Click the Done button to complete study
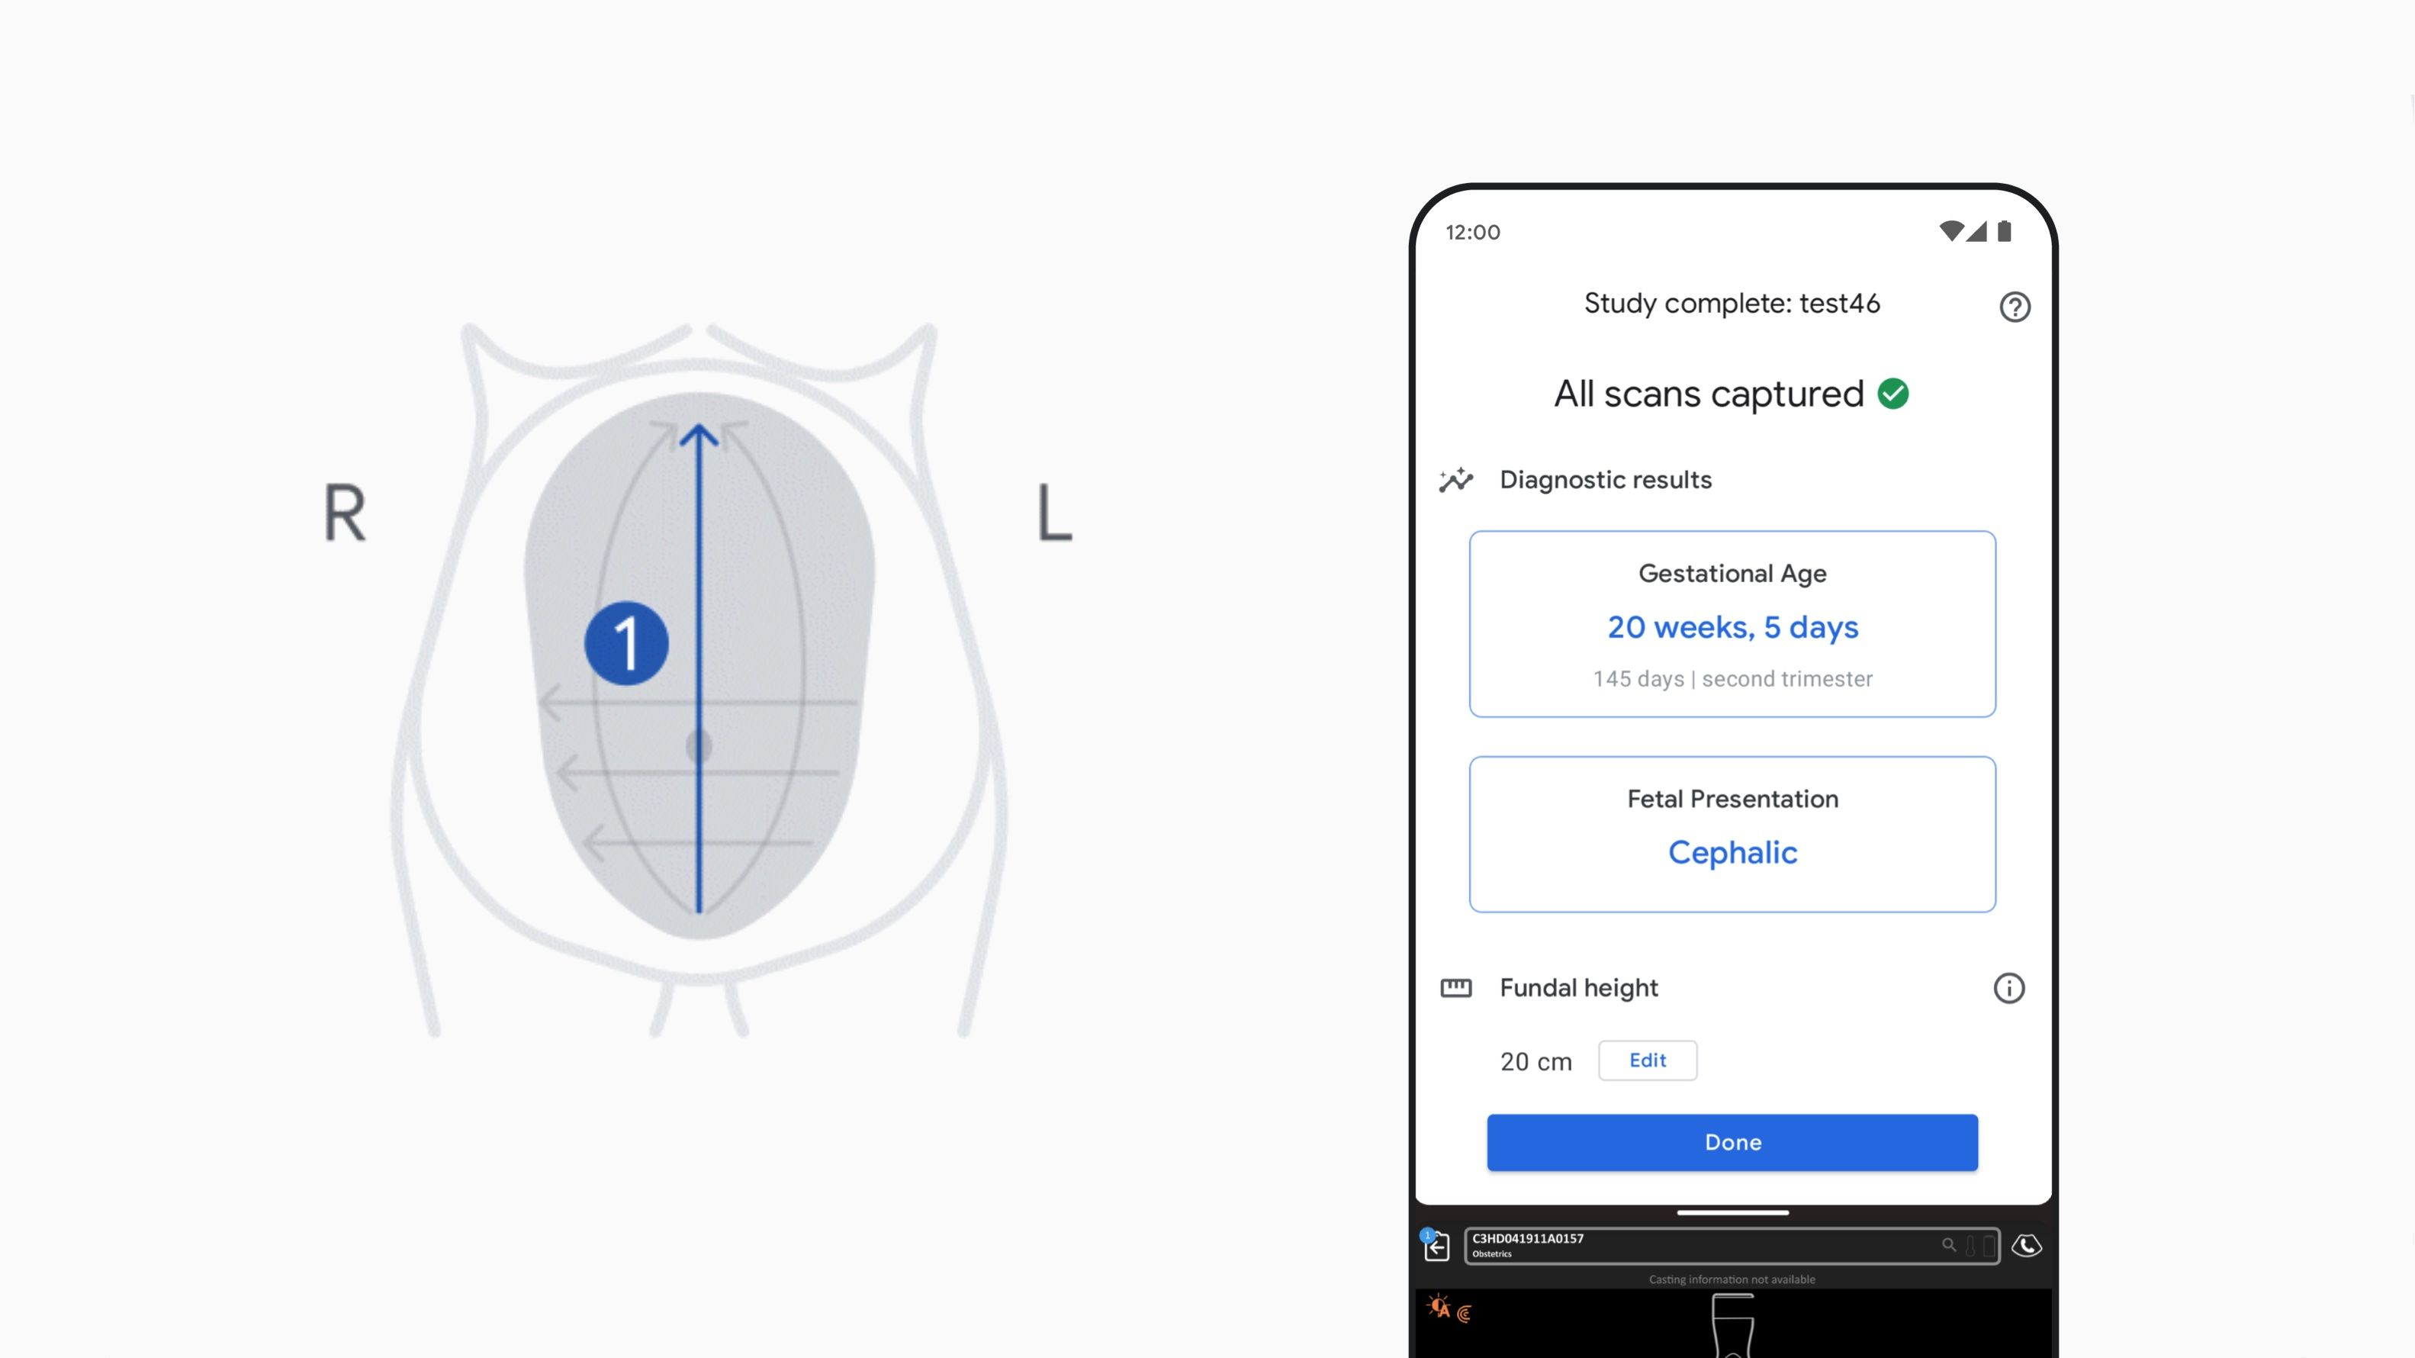The image size is (2415, 1358). click(x=1732, y=1142)
